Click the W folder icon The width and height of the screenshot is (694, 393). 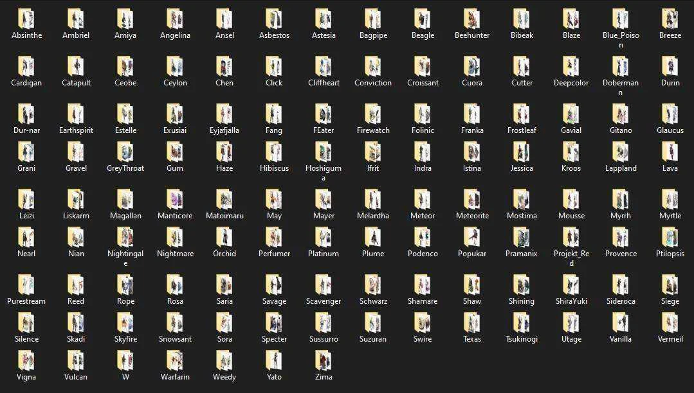click(x=125, y=361)
